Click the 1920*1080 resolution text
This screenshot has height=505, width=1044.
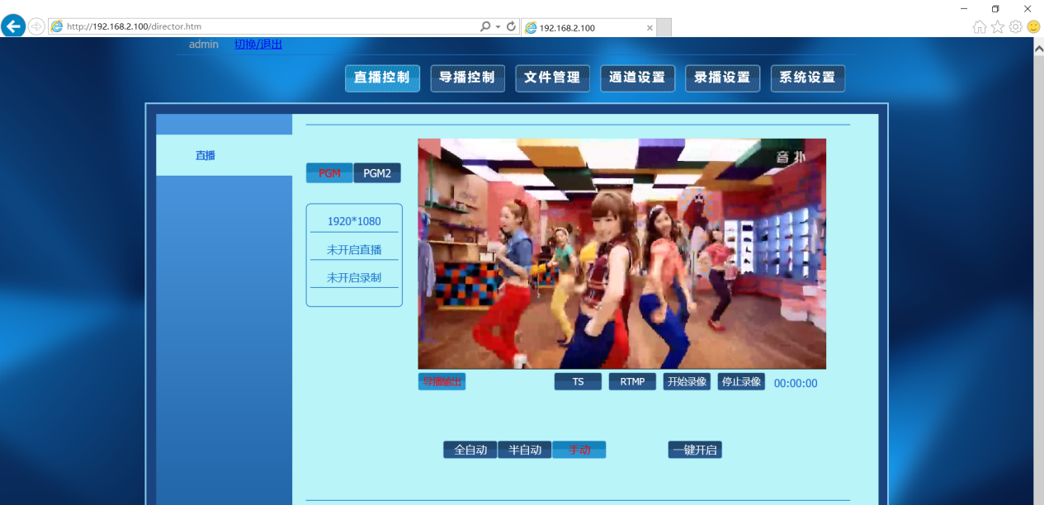(354, 221)
